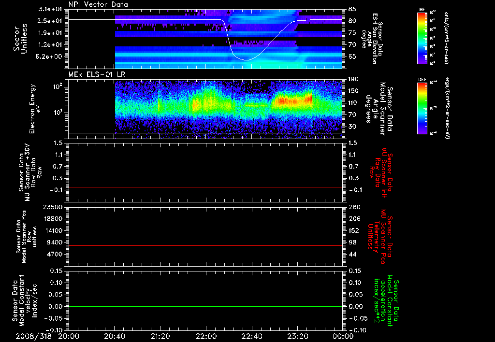Click the NPI sector spectrogram plot
This screenshot has width=495, height=342.
click(205, 39)
